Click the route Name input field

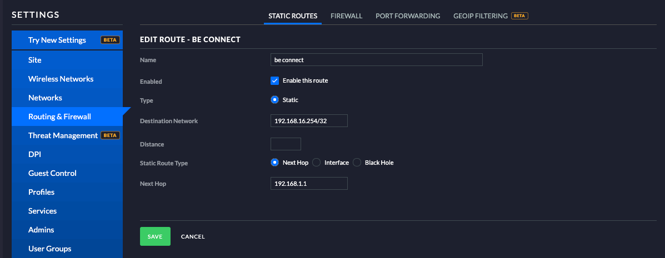(x=376, y=59)
